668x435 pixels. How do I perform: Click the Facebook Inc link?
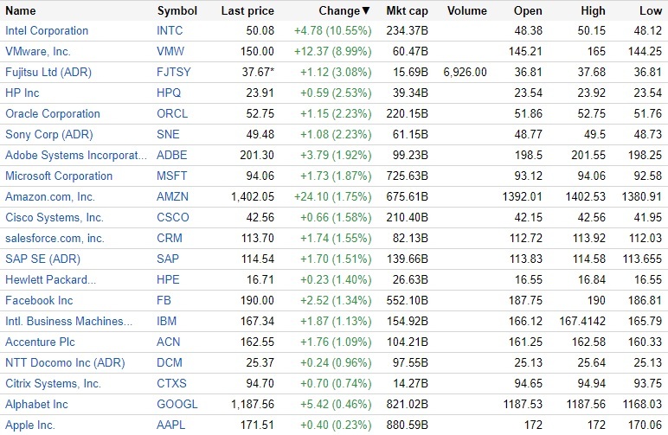tap(39, 301)
